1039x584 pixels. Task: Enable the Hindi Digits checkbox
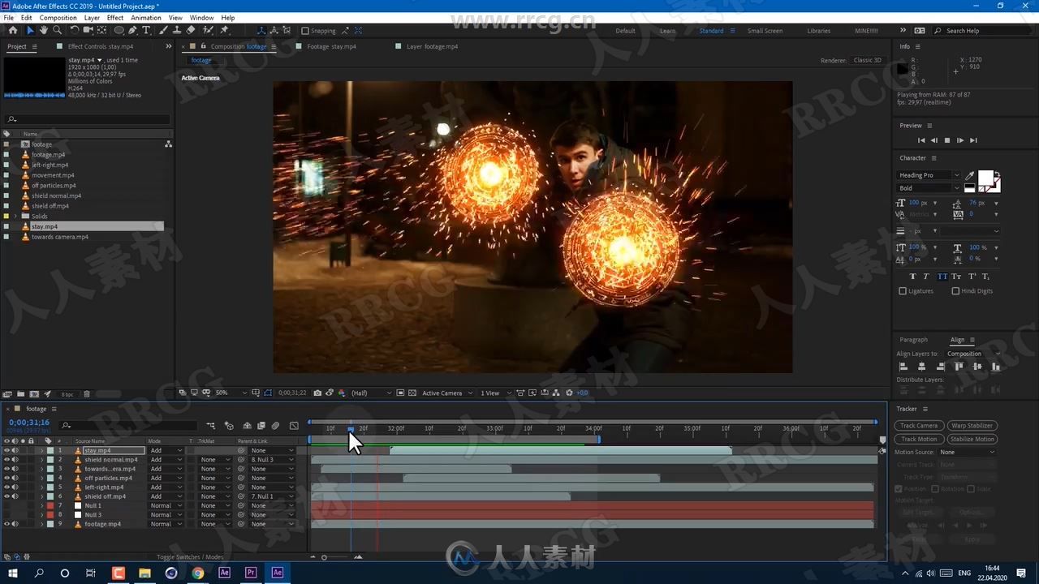point(955,290)
